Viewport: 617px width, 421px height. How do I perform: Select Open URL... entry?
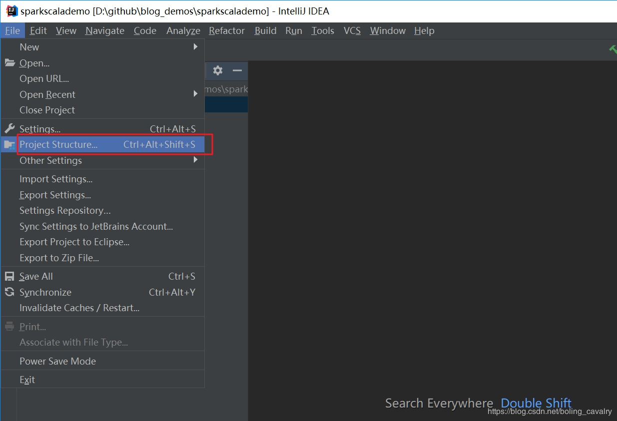coord(102,78)
